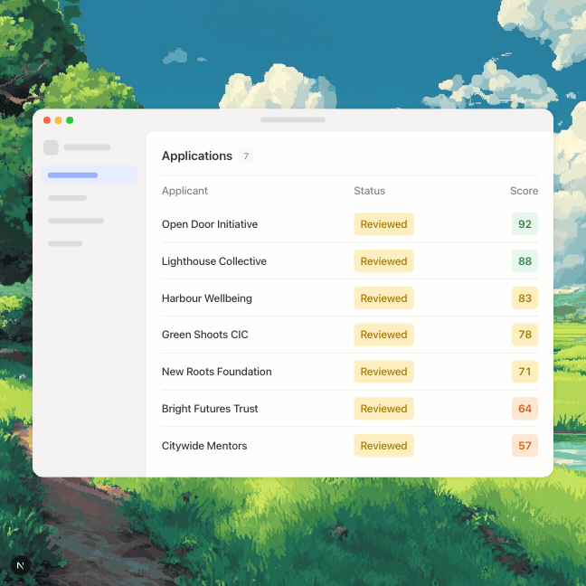Click the Score column header
586x586 pixels.
click(524, 191)
